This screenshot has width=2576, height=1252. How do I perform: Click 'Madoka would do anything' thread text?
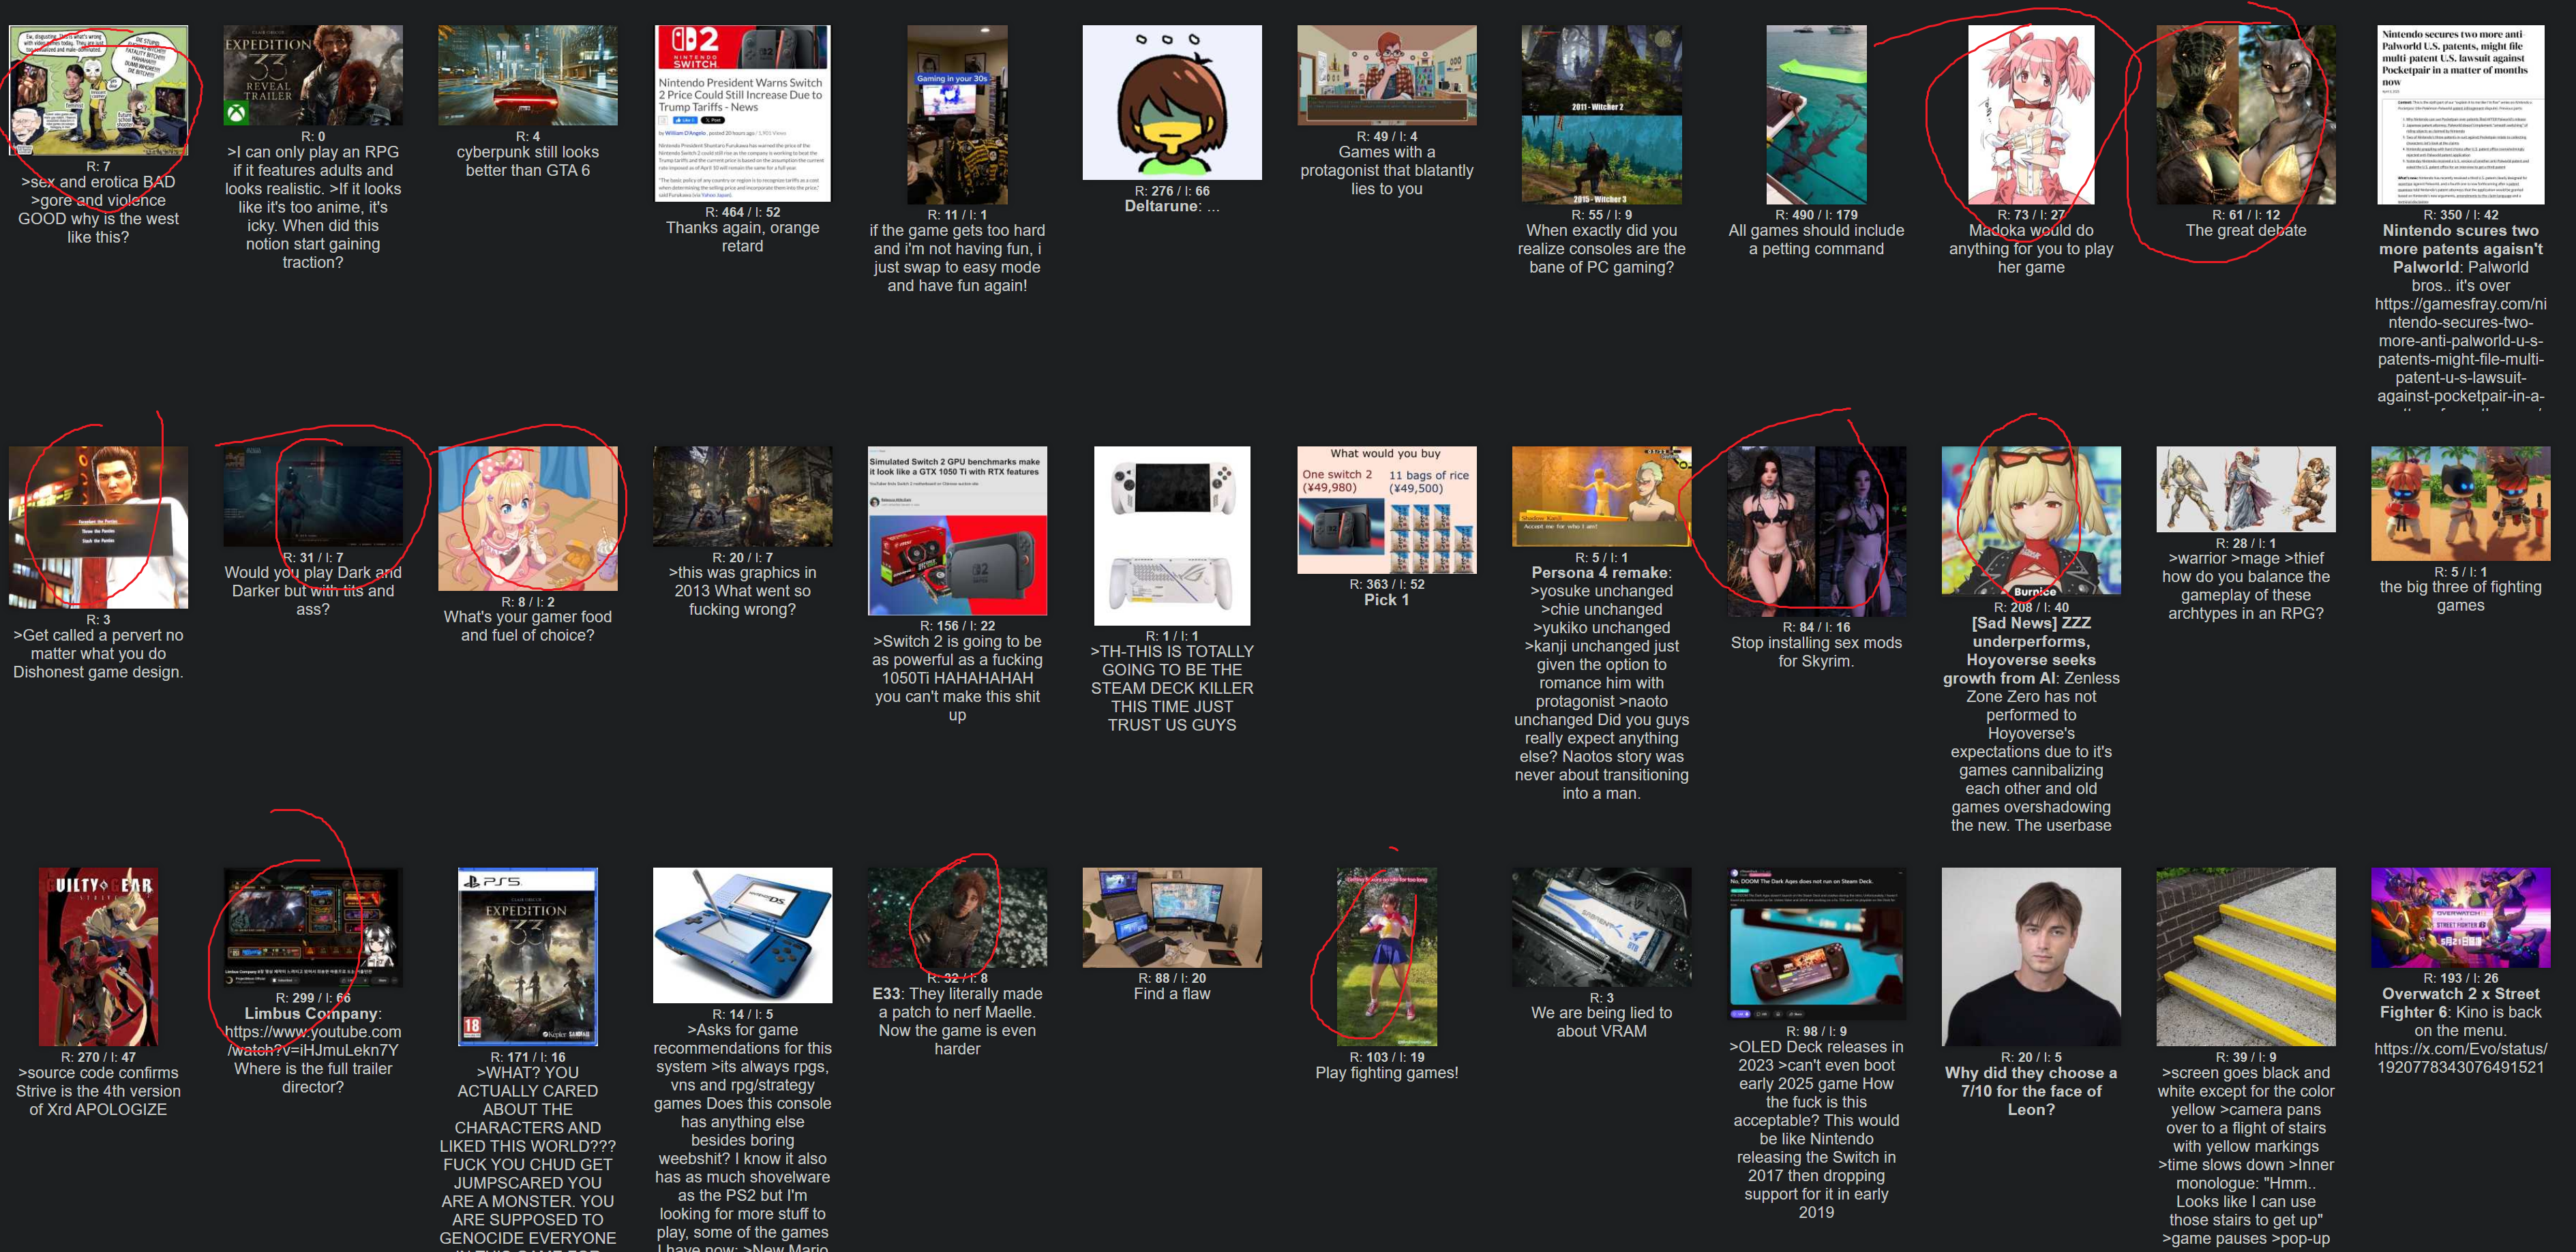point(2031,249)
